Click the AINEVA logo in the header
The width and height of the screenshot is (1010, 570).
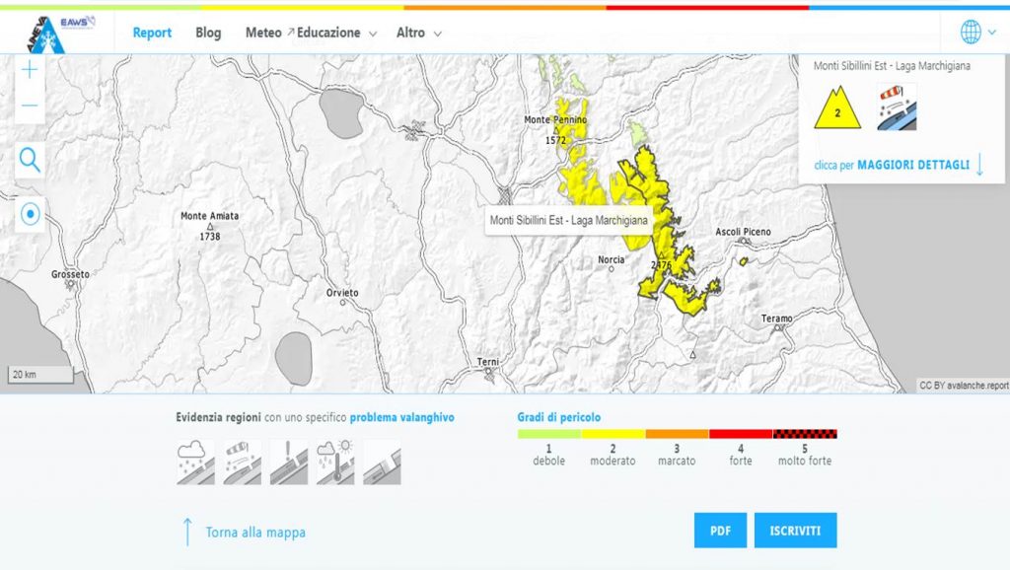point(47,33)
